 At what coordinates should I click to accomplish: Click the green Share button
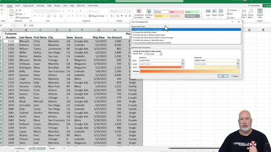point(267,5)
